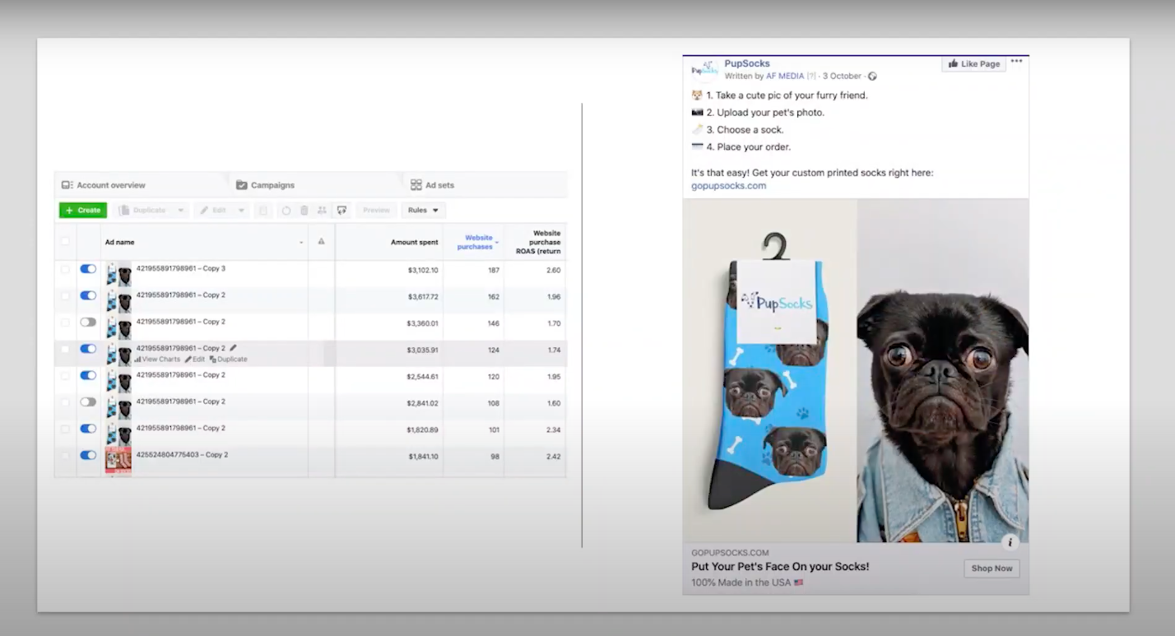Screen dimensions: 1175x636
Task: Tick the checkbox for the $3,360.01 row
Action: pos(65,323)
